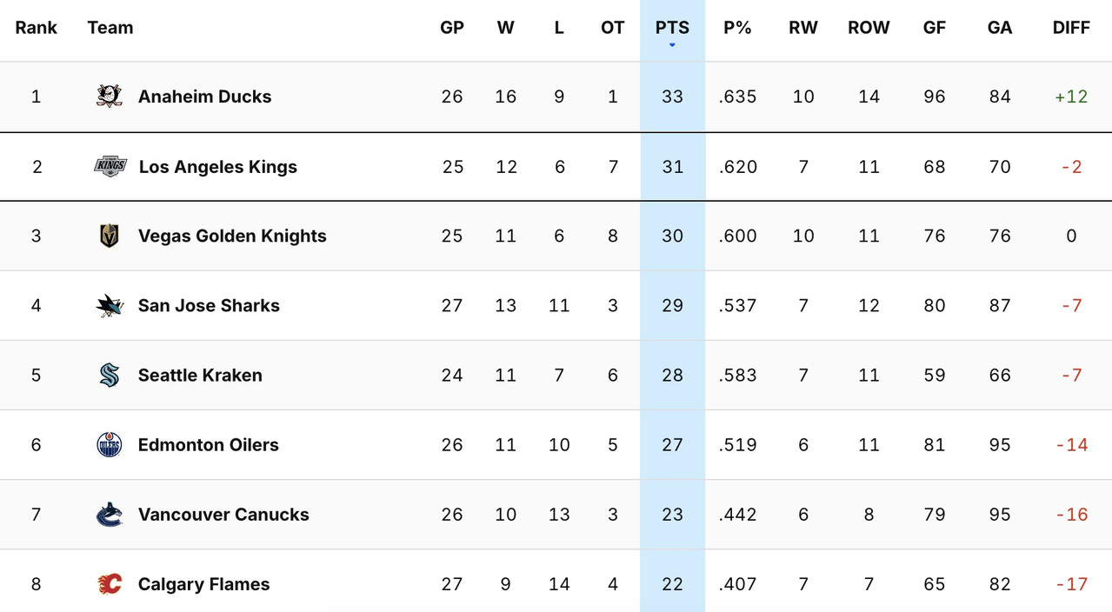Viewport: 1112px width, 612px height.
Task: Select the Vegas Golden Knights shield logo
Action: coord(108,236)
